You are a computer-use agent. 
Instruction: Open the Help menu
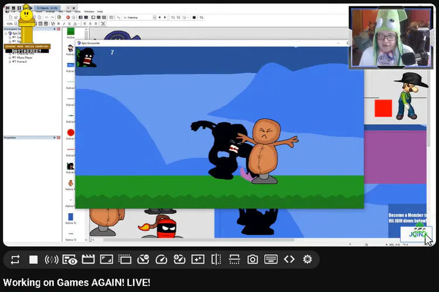point(100,12)
